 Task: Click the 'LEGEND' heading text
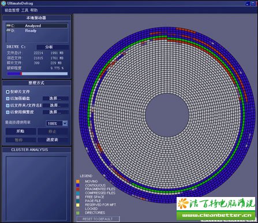coord(86,176)
